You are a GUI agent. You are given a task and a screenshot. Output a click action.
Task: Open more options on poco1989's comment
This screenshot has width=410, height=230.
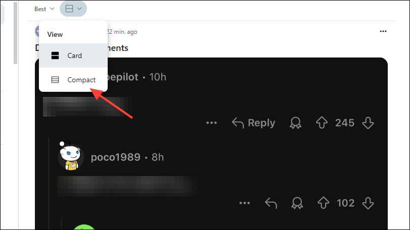tap(245, 203)
